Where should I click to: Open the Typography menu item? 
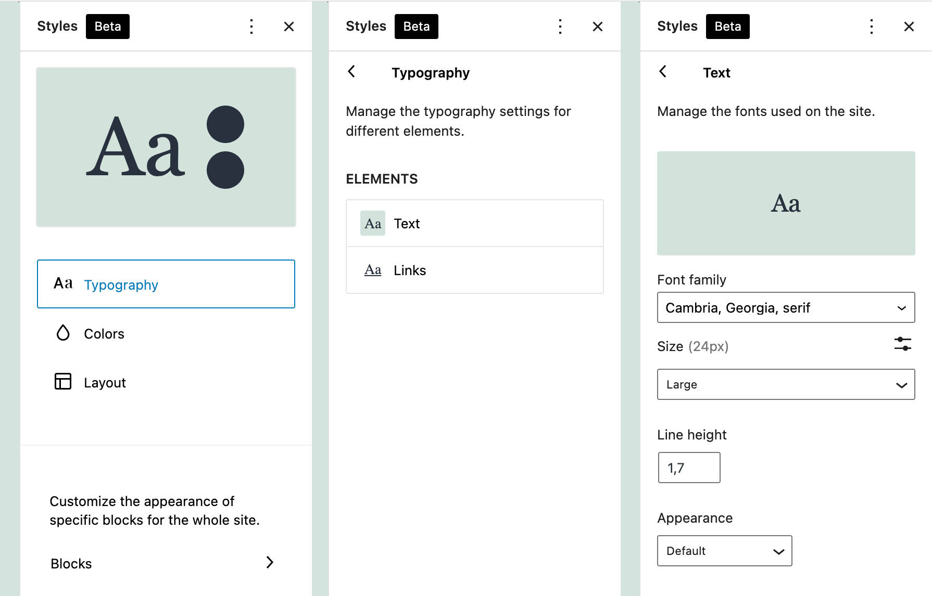coord(166,284)
